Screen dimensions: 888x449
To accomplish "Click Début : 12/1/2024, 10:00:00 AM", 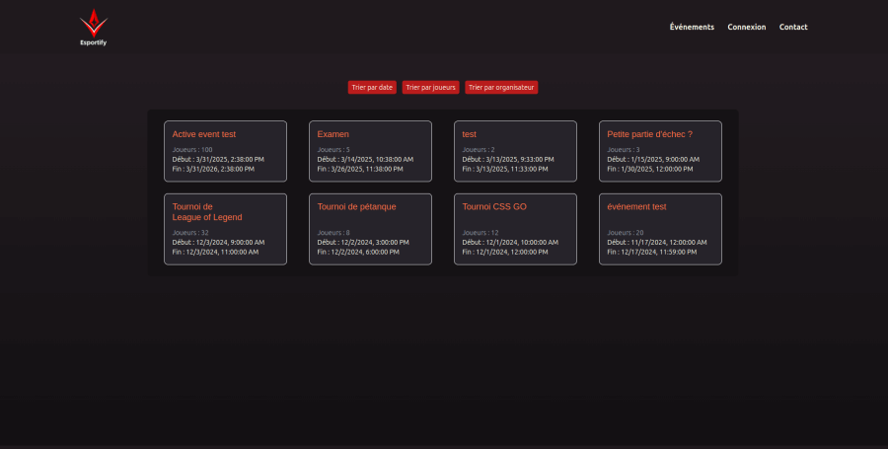I will 510,242.
